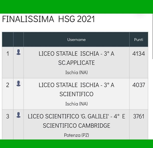Click the vertical scrollbar on the right edge

coord(152,36)
